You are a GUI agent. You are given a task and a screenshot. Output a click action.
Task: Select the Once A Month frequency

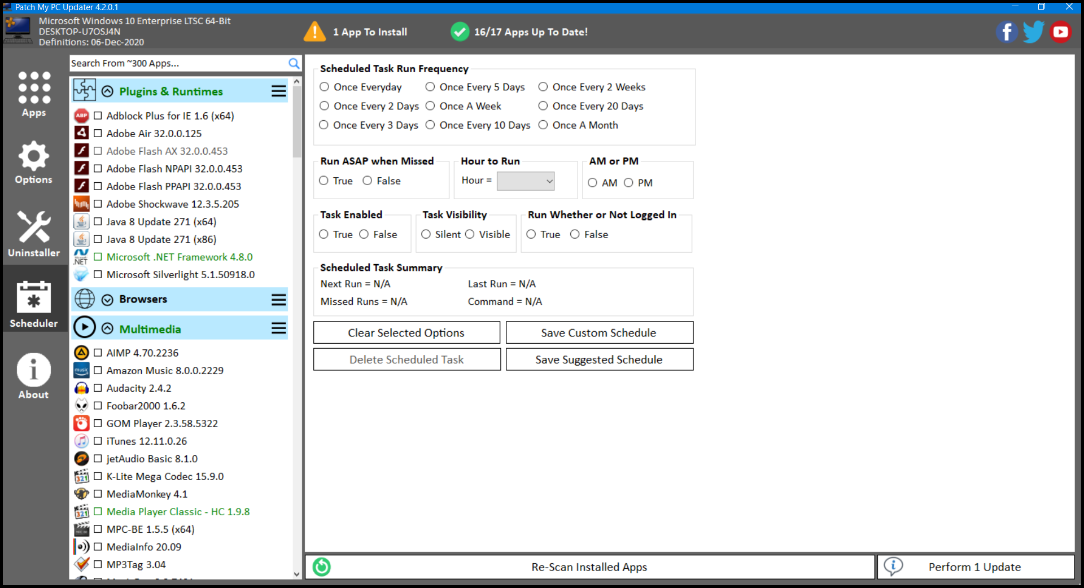[x=543, y=125]
